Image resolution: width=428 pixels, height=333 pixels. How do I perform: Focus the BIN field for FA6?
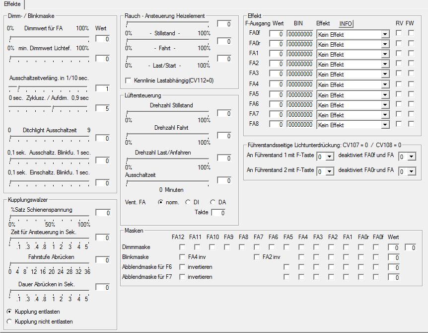pos(300,105)
